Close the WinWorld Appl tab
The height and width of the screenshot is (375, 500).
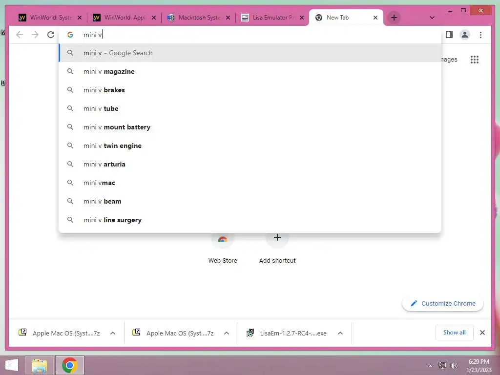(x=154, y=18)
